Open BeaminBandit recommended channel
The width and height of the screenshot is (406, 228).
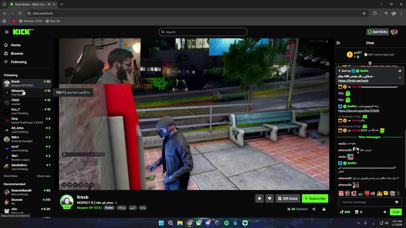[x=27, y=192]
